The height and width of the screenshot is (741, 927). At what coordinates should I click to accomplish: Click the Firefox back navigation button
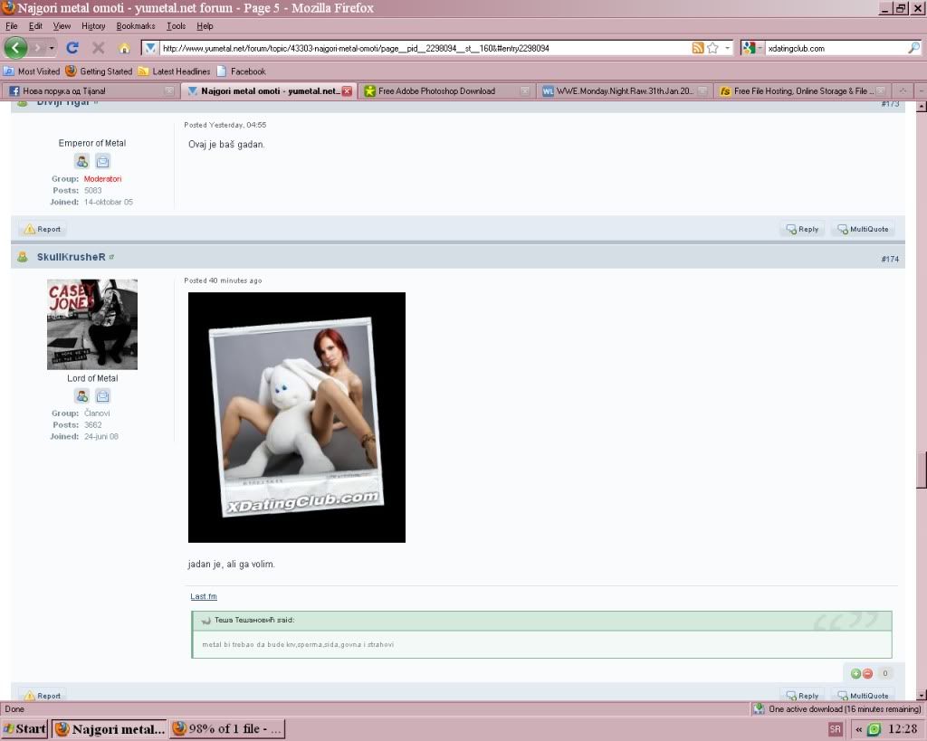tap(16, 48)
